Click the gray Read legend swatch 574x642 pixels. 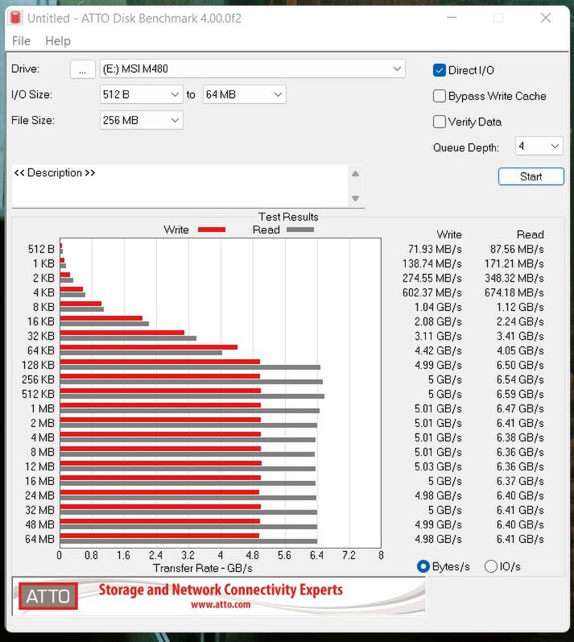tap(300, 230)
